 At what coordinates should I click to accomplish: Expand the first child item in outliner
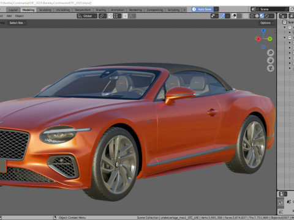[x=290, y=32]
